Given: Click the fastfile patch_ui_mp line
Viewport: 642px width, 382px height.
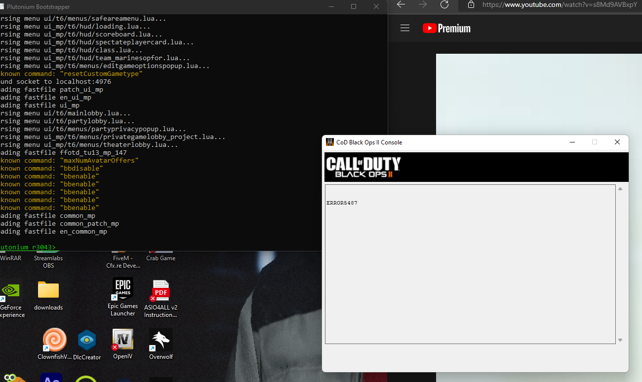Looking at the screenshot, I should [52, 89].
